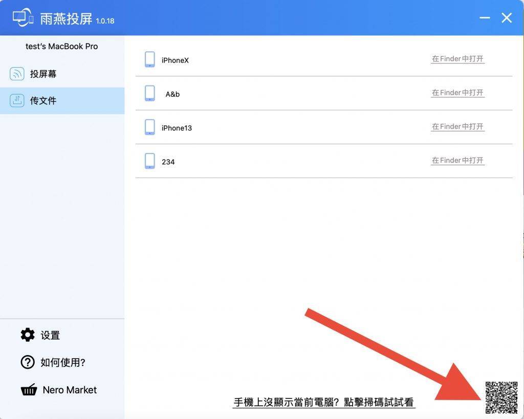The height and width of the screenshot is (419, 524).
Task: Click the phone icon beside iPhone13
Action: coord(150,127)
